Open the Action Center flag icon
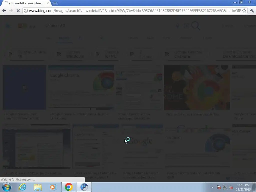The width and height of the screenshot is (256, 192). 218,187
